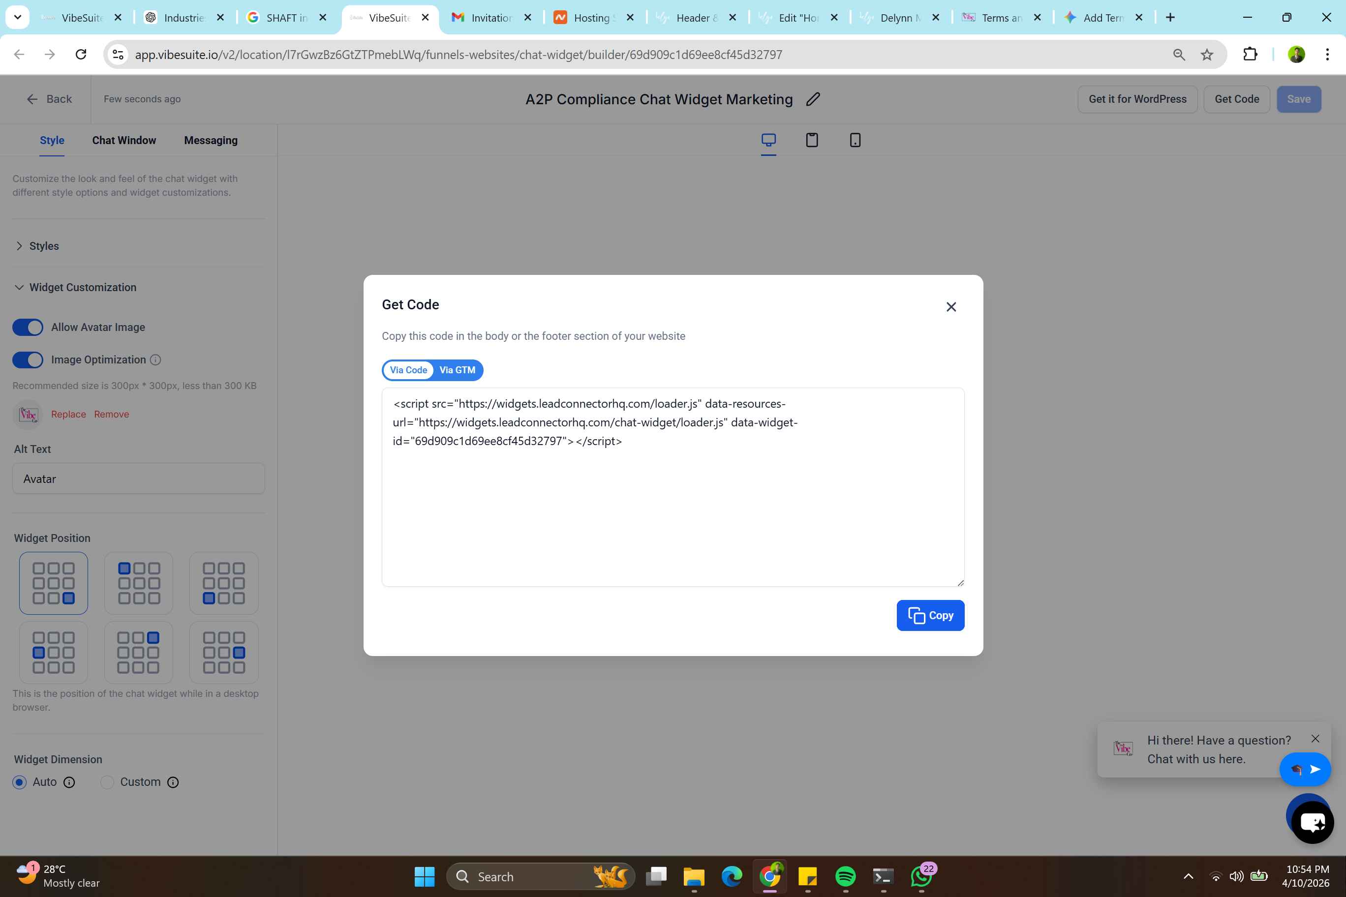Open Get Code from the header

point(1237,99)
